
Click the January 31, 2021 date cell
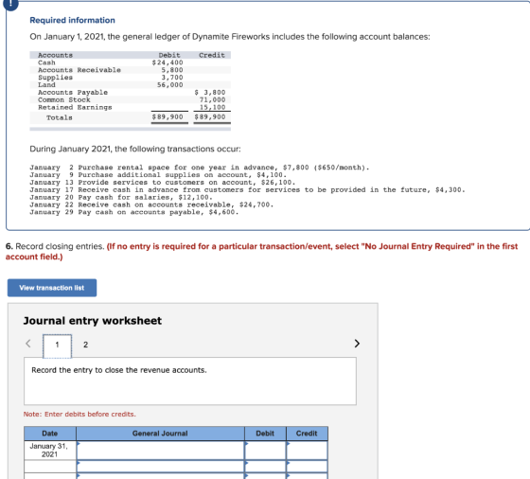click(50, 450)
